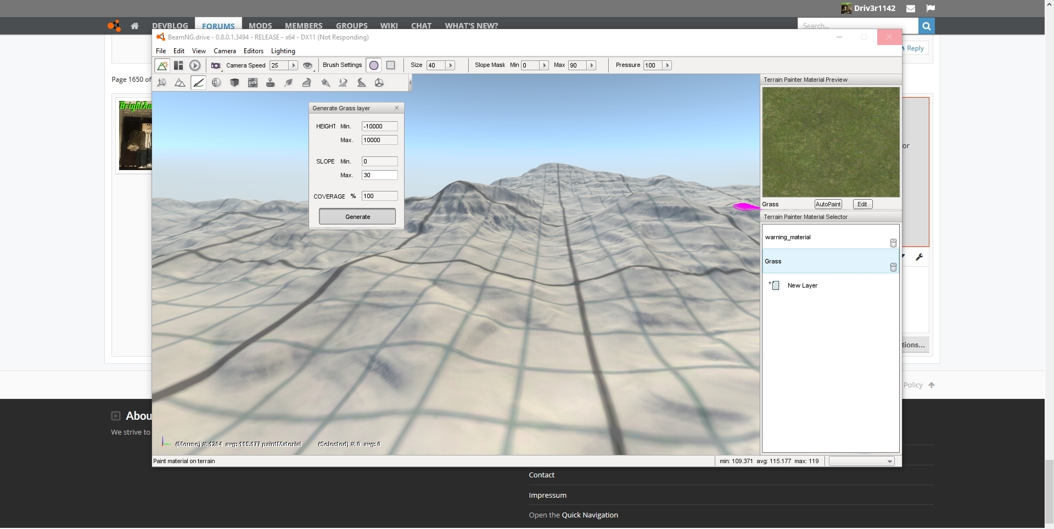Screen dimensions: 1054x529
Task: Delete the warning_material layer trash icon
Action: (x=893, y=243)
